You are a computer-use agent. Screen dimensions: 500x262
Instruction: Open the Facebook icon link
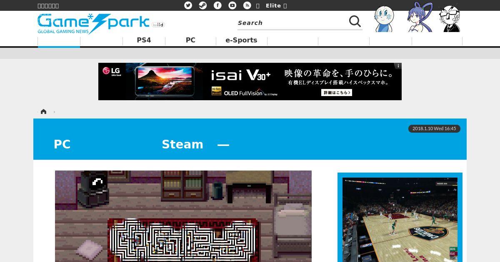tap(217, 5)
